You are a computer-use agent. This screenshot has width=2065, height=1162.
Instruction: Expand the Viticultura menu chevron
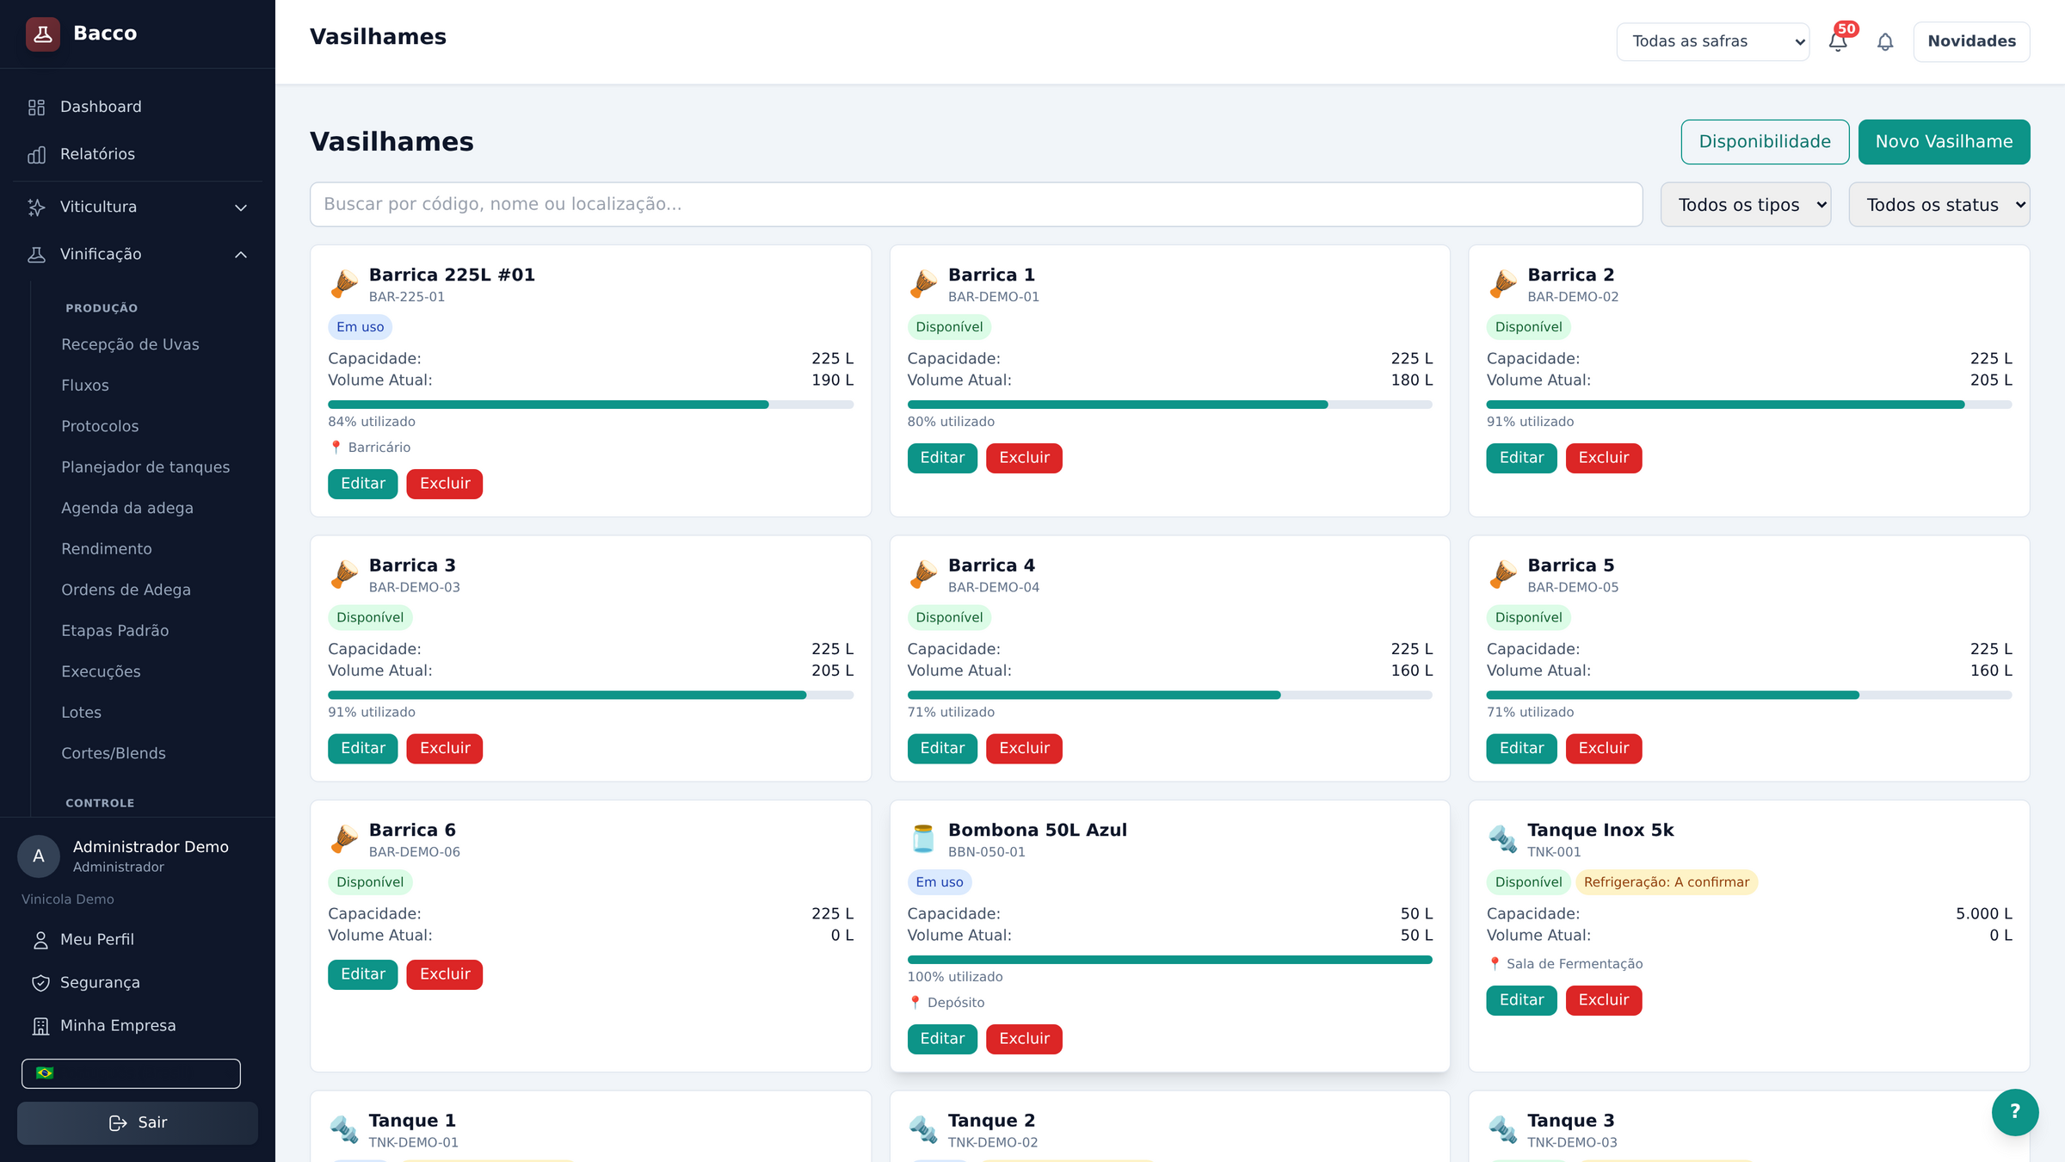click(241, 207)
